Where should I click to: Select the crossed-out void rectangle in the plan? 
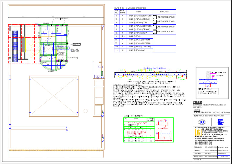(x=54, y=96)
